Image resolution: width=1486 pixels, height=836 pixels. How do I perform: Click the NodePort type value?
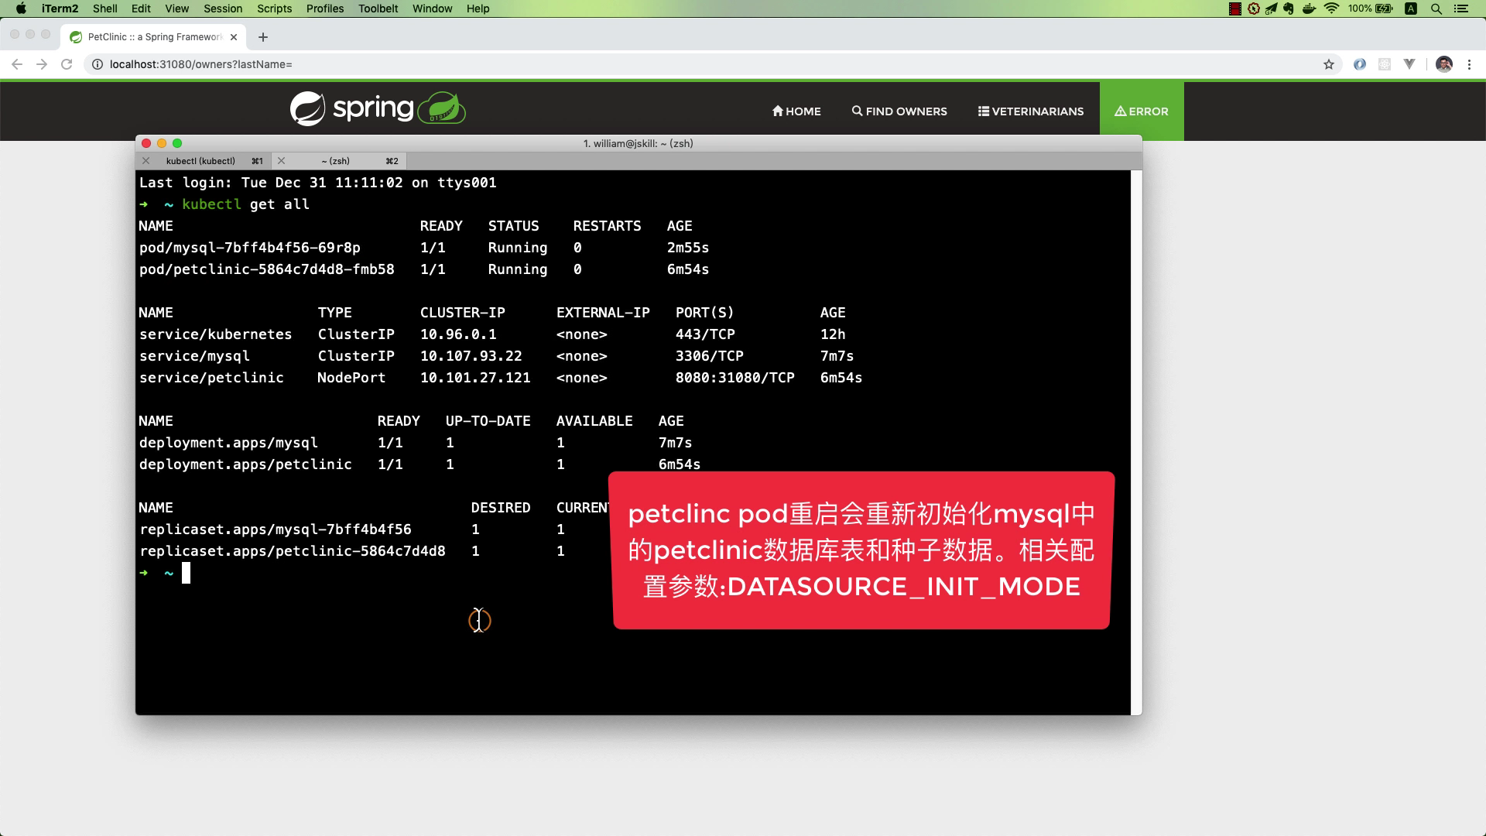coord(351,378)
